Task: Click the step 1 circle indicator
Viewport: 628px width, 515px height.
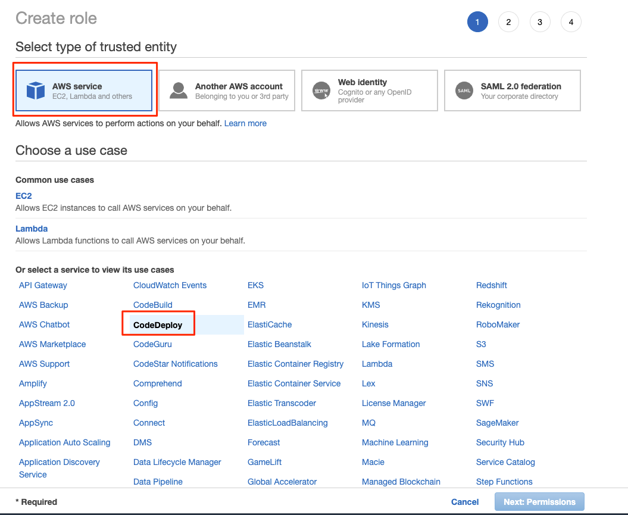Action: [477, 23]
